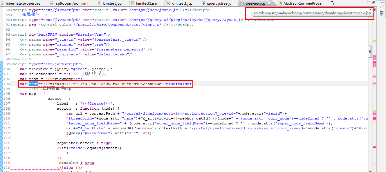This screenshot has width=386, height=172.
Task: Switch to the AbstractRunTimeProce tab
Action: pyautogui.click(x=302, y=3)
